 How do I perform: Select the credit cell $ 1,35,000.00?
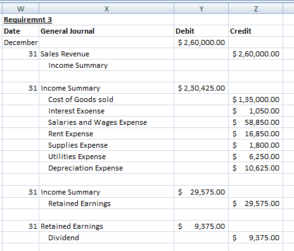tap(256, 100)
